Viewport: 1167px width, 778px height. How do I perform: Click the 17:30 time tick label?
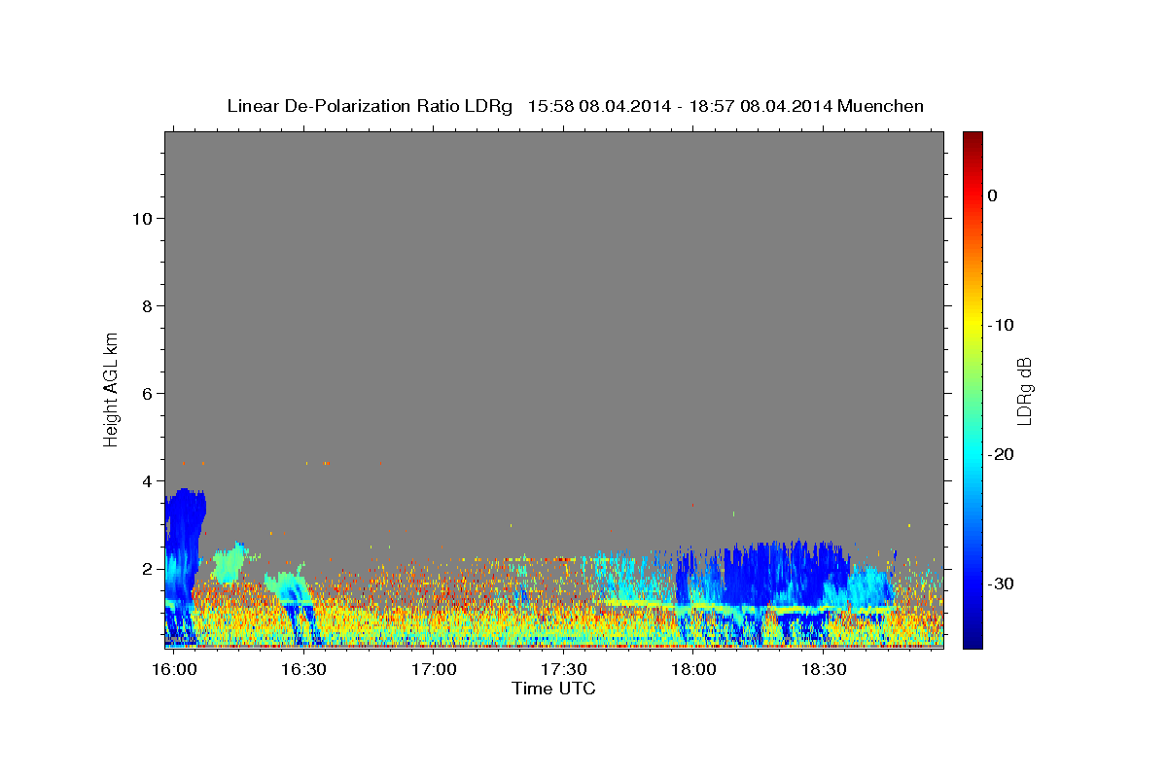pos(563,670)
